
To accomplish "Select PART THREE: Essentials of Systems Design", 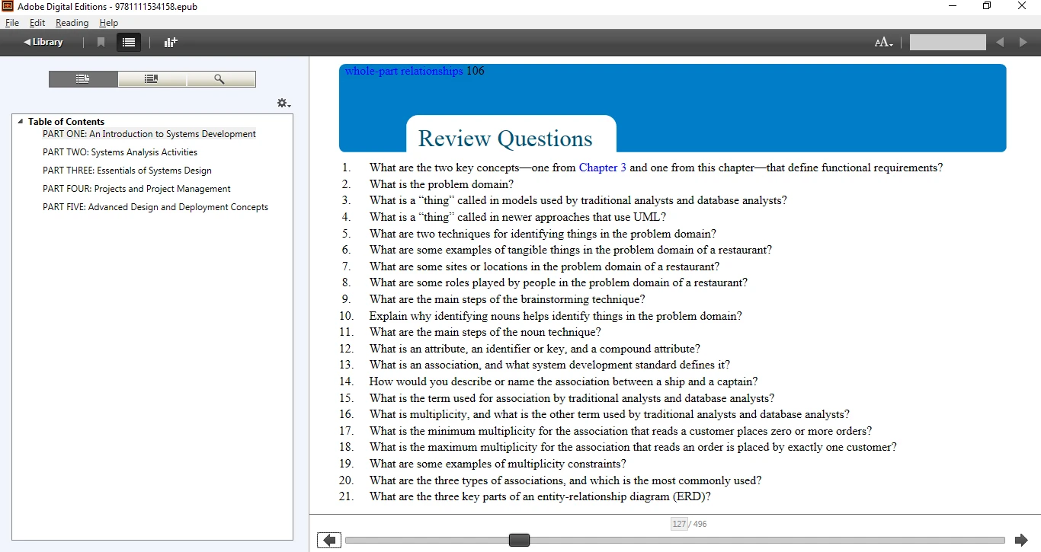I will coord(127,171).
